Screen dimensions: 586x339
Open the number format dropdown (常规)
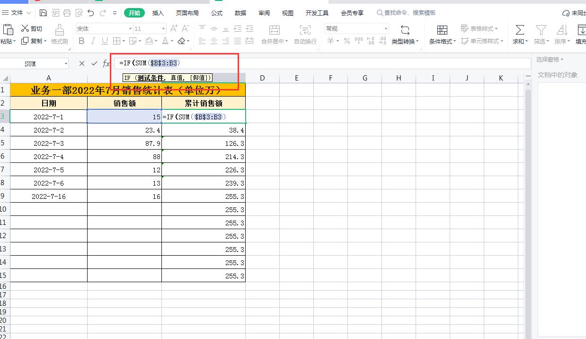pyautogui.click(x=386, y=29)
